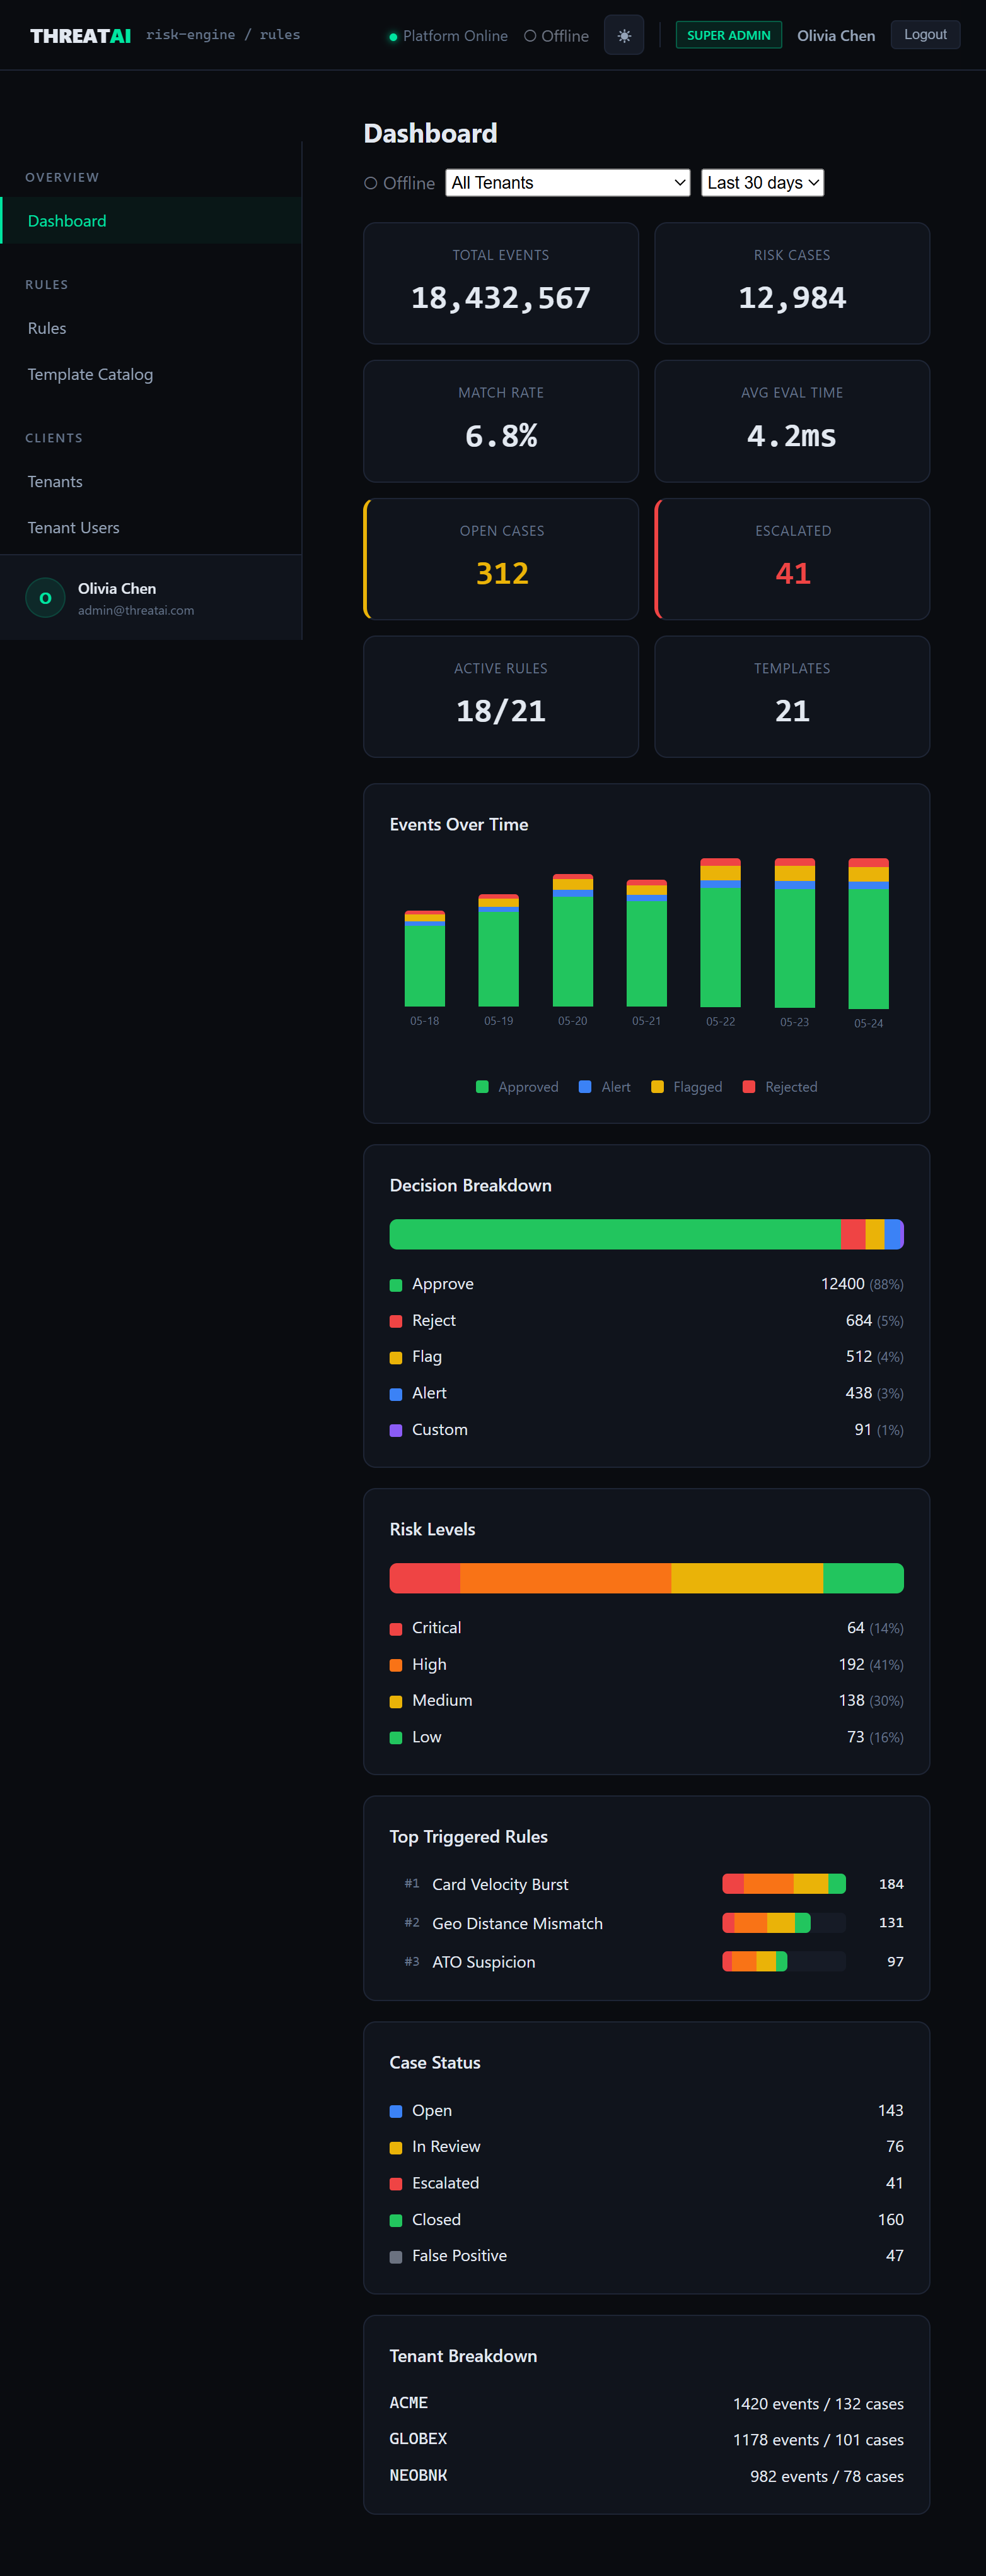Viewport: 986px width, 2576px height.
Task: Click the Total Events card
Action: coord(501,283)
